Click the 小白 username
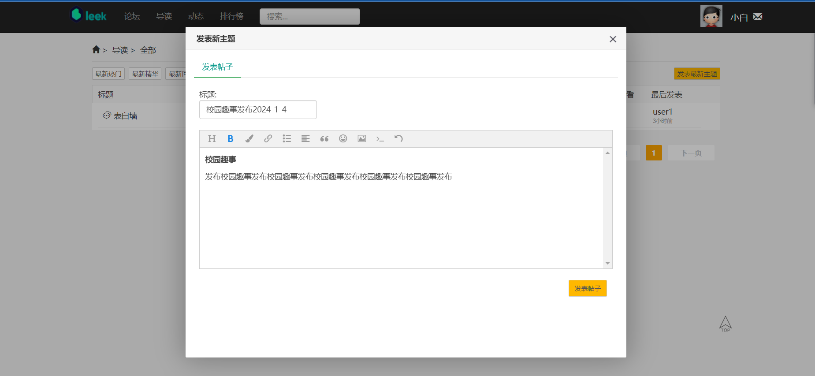Viewport: 815px width, 376px height. (x=739, y=18)
